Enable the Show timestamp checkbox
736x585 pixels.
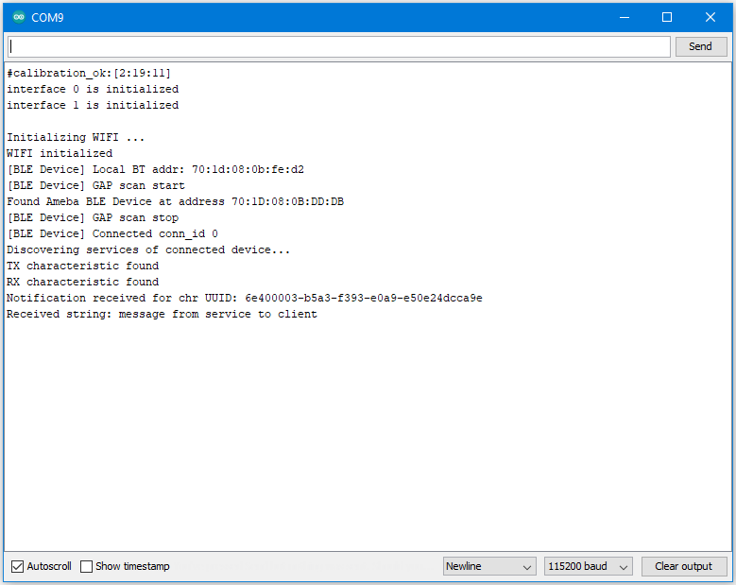point(87,566)
